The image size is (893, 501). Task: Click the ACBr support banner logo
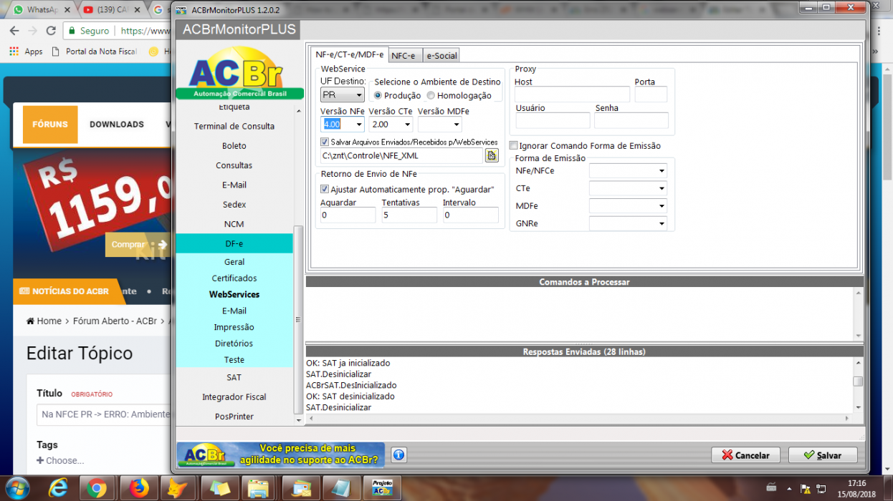[280, 454]
